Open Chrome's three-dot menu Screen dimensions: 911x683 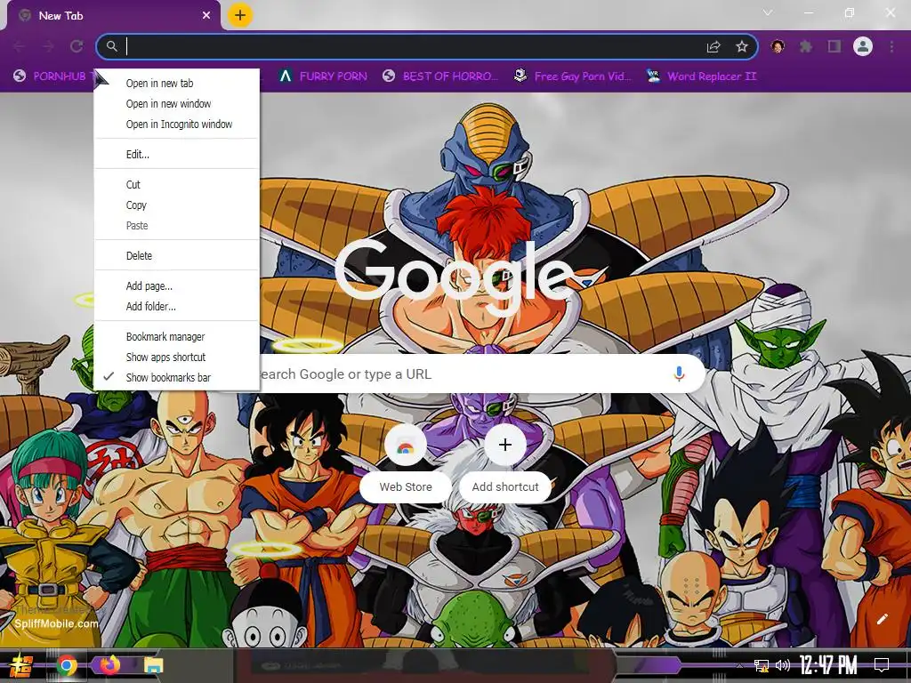[x=891, y=46]
